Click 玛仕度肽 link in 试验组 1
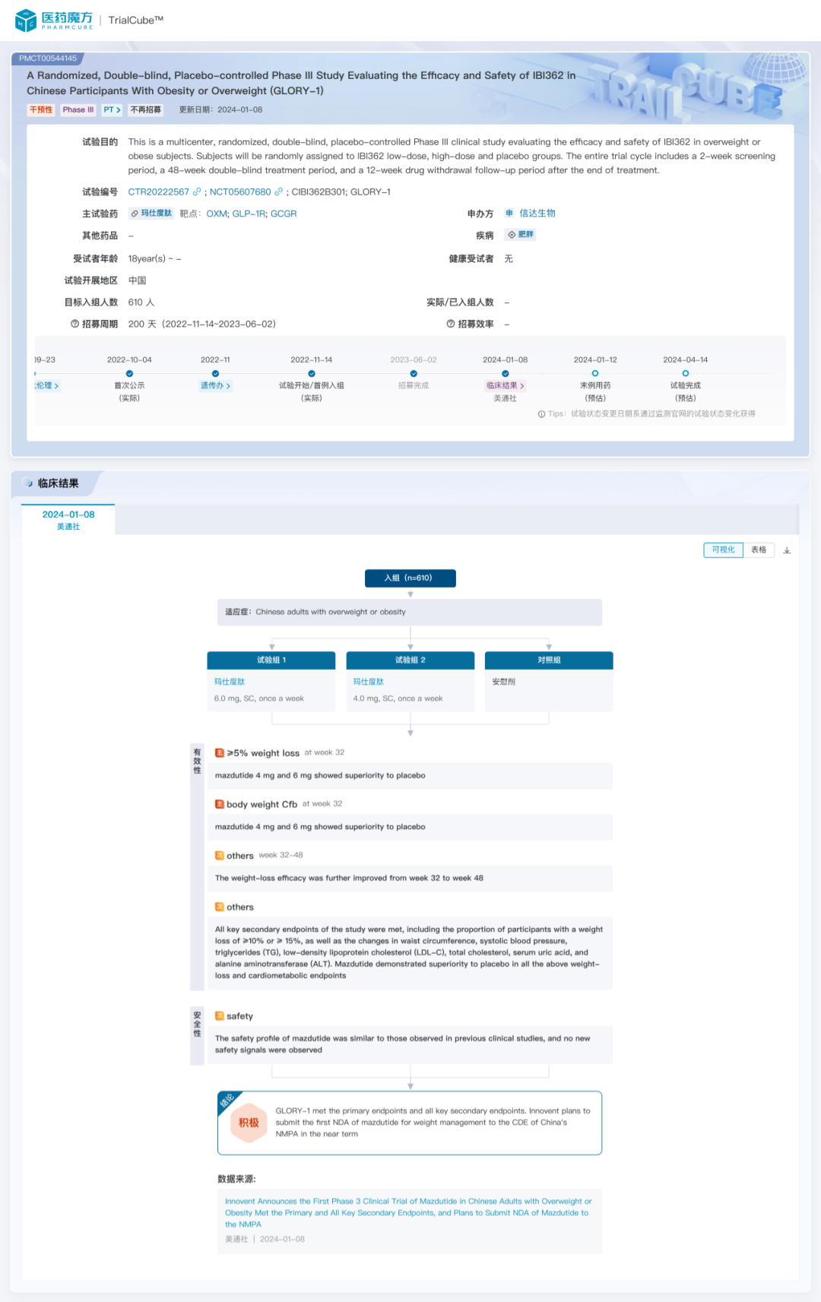Image resolution: width=821 pixels, height=1302 pixels. click(230, 682)
